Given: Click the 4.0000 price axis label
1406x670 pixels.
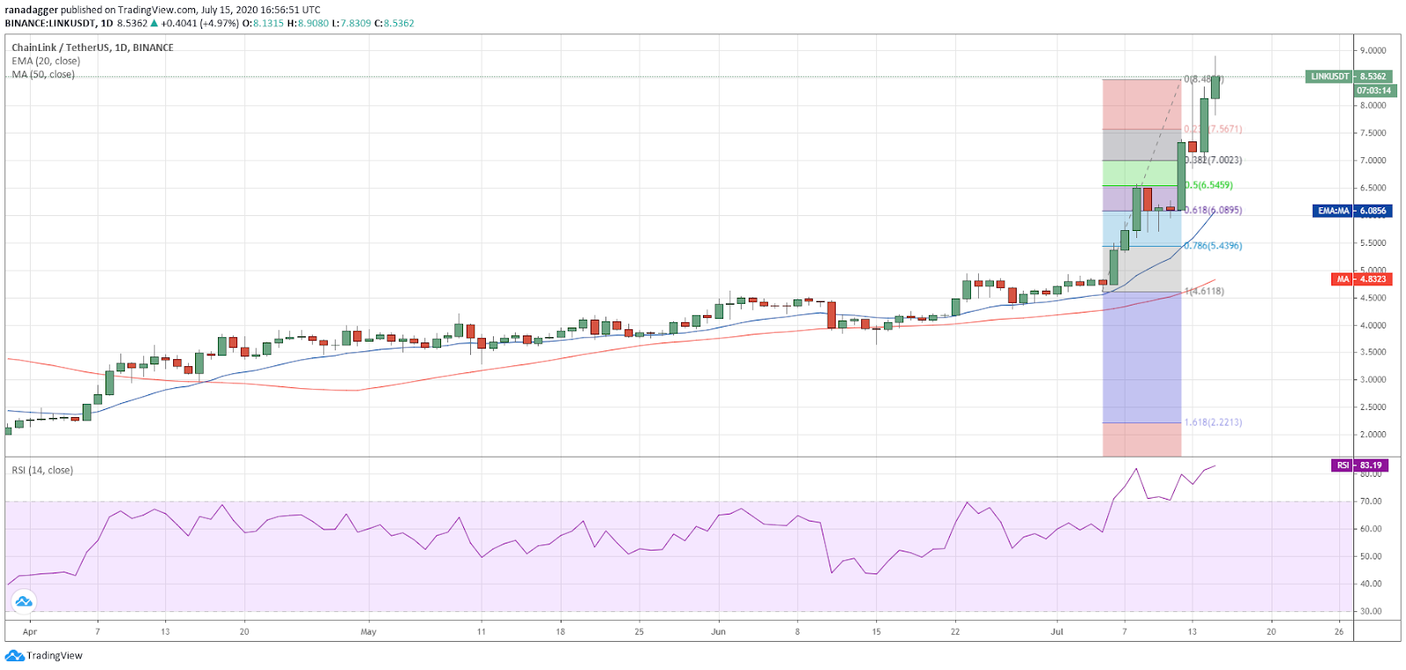Looking at the screenshot, I should click(x=1373, y=326).
